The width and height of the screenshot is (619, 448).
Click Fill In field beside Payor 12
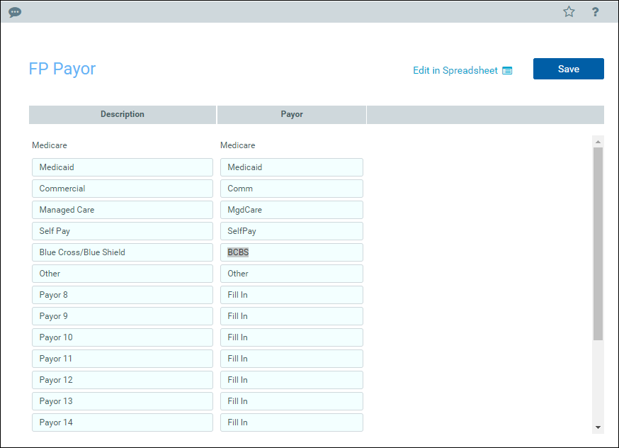[292, 380]
